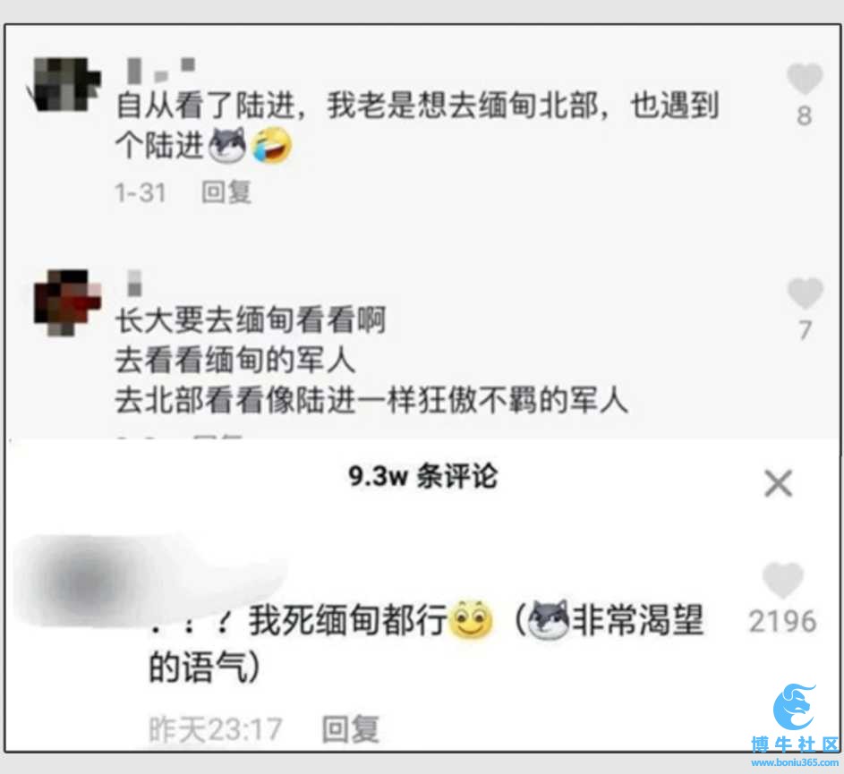This screenshot has width=844, height=774.
Task: Click the 博牛社区 bull logo watermark
Action: point(795,707)
